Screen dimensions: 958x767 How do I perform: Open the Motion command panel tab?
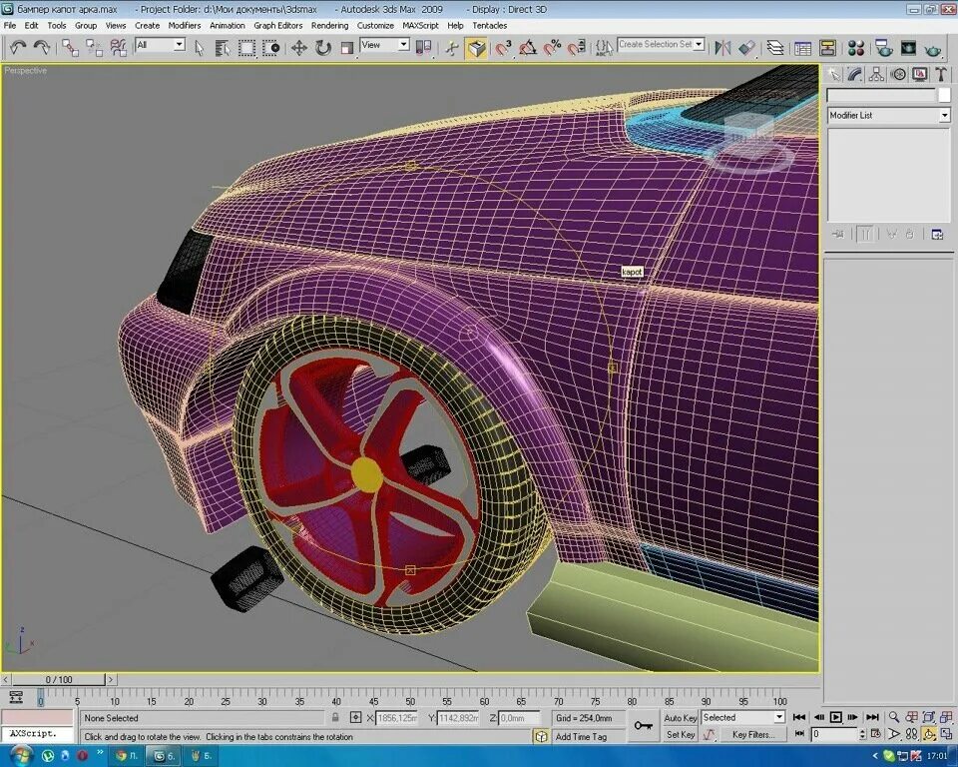[x=898, y=74]
